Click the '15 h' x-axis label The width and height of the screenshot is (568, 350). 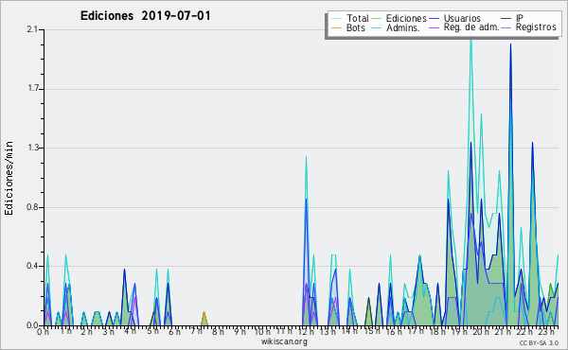372,331
